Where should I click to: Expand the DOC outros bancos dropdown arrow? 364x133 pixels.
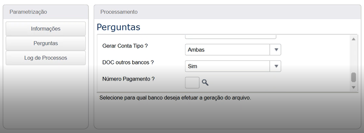(x=276, y=66)
